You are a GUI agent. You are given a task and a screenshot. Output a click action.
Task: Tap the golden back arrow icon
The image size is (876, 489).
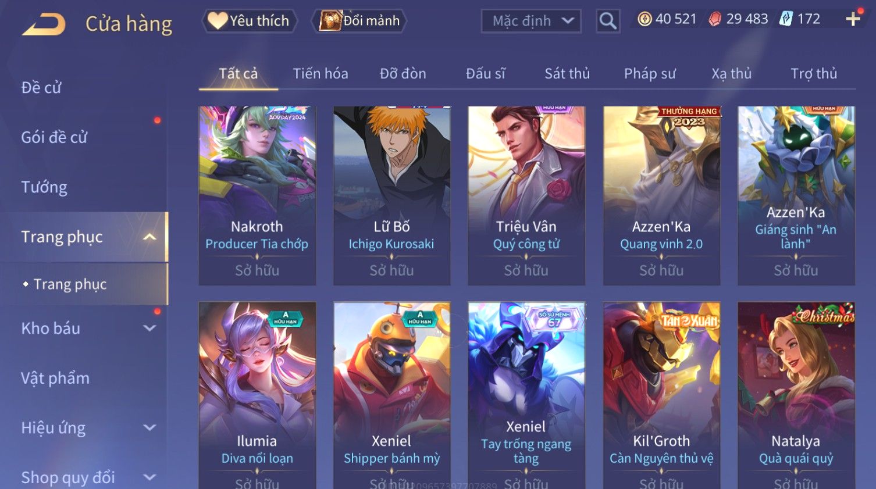click(x=44, y=24)
